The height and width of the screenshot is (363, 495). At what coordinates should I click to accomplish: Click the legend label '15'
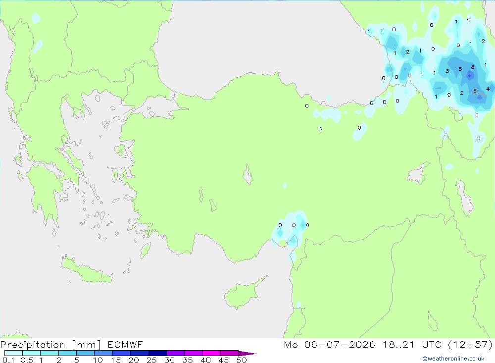click(116, 360)
